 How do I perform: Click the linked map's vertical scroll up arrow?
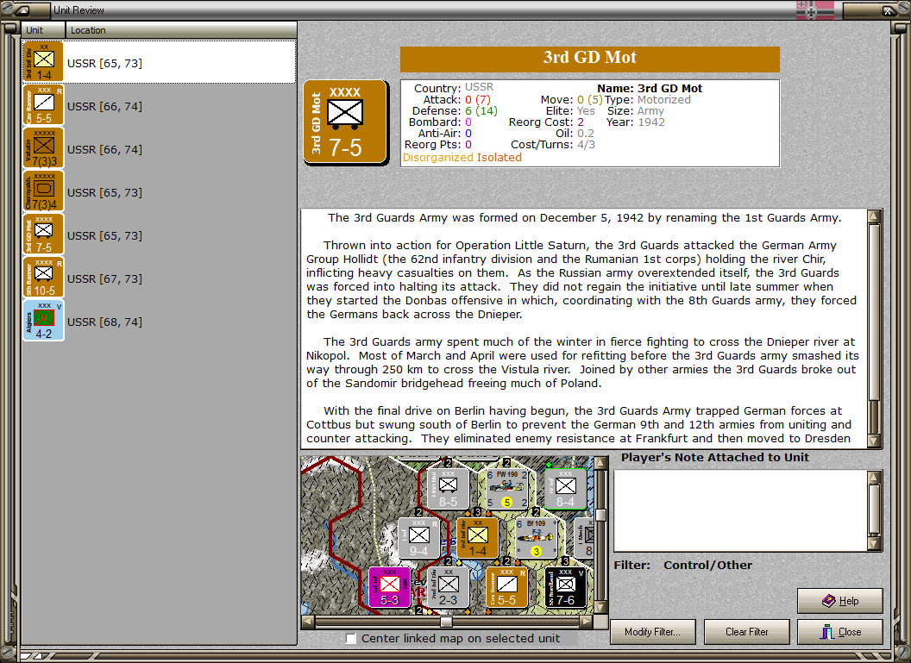click(x=600, y=463)
